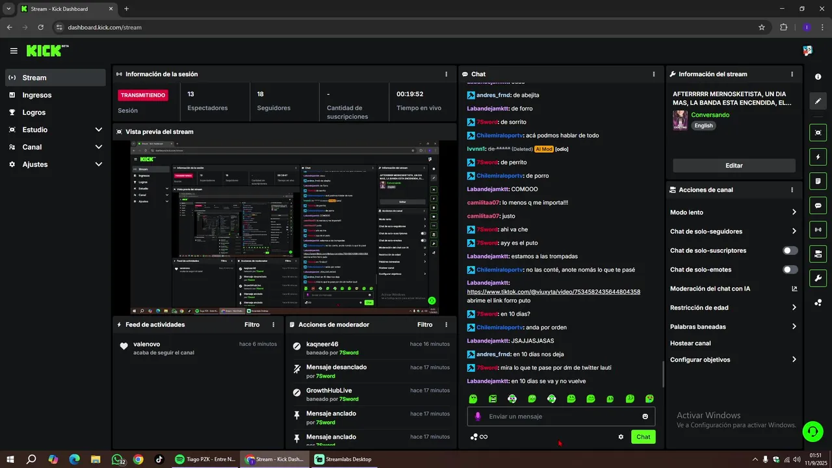This screenshot has width=832, height=468.
Task: Toggle the channel camera widget icon in right rail
Action: (x=818, y=253)
